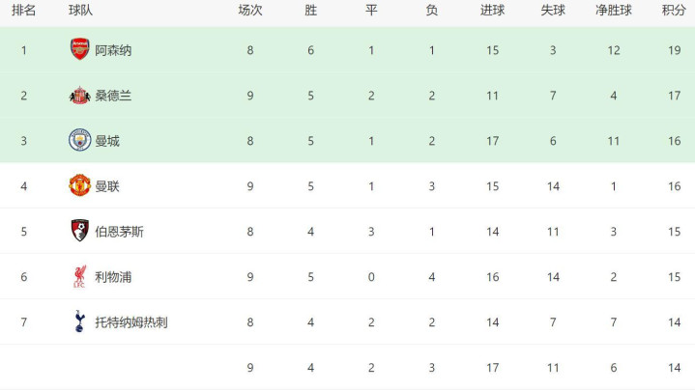Screen dimensions: 695x391
Task: Click the Sunderland club crest icon
Action: point(79,96)
